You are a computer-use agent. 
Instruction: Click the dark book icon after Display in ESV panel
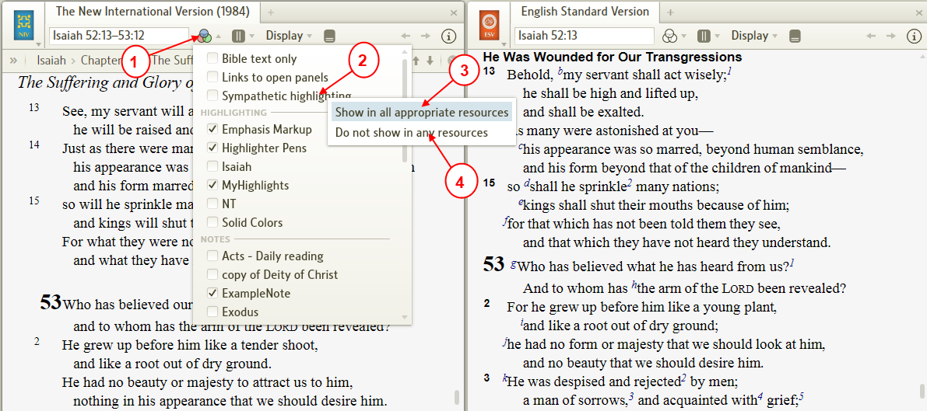point(795,36)
